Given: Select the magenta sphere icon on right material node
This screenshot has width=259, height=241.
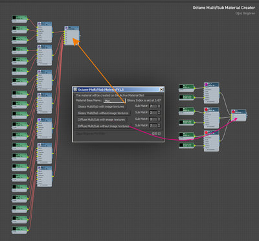Looking at the screenshot, I should [x=206, y=84].
